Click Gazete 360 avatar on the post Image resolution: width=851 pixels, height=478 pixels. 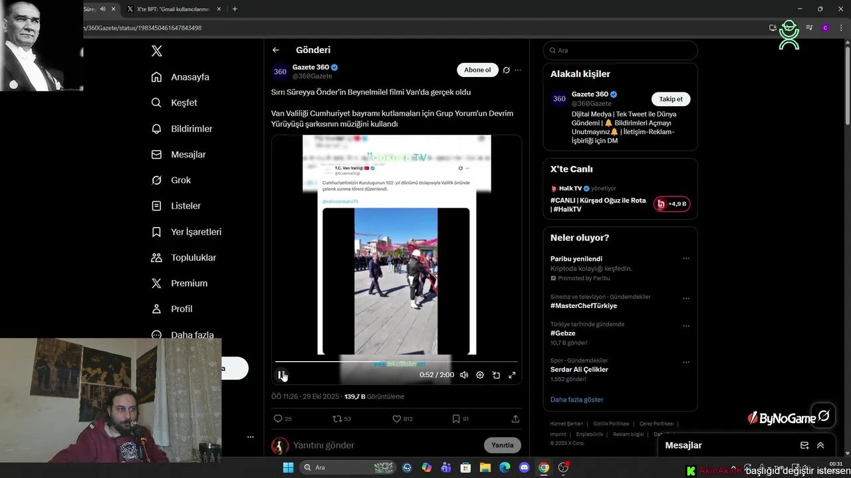[x=281, y=72]
